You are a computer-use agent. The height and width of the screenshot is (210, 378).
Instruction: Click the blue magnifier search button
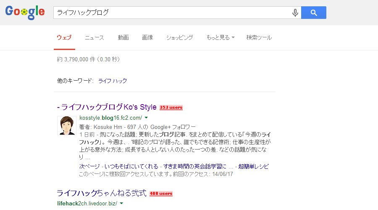coord(314,13)
